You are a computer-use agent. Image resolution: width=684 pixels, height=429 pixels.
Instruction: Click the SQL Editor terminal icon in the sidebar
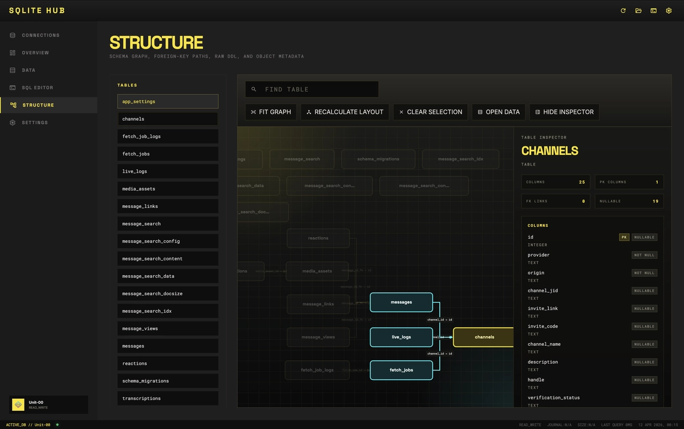pos(13,88)
